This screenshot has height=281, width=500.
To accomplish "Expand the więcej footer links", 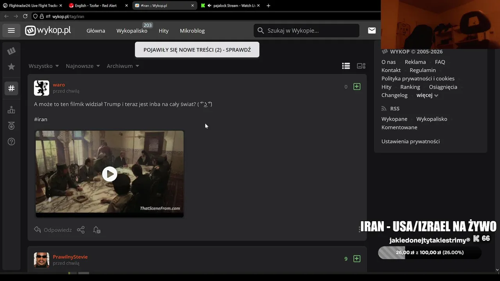I will tap(427, 95).
